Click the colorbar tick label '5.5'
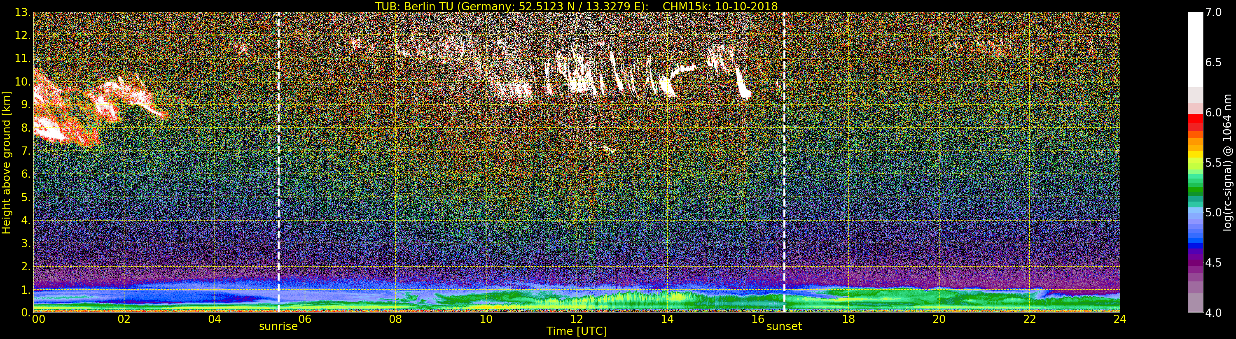Screen dimensions: 1236x339 coord(1213,163)
